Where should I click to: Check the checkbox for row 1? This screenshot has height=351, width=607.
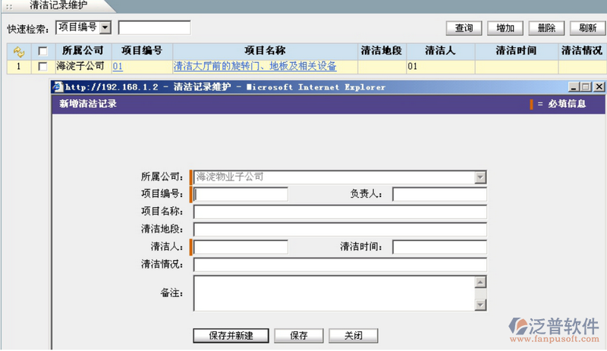point(42,67)
